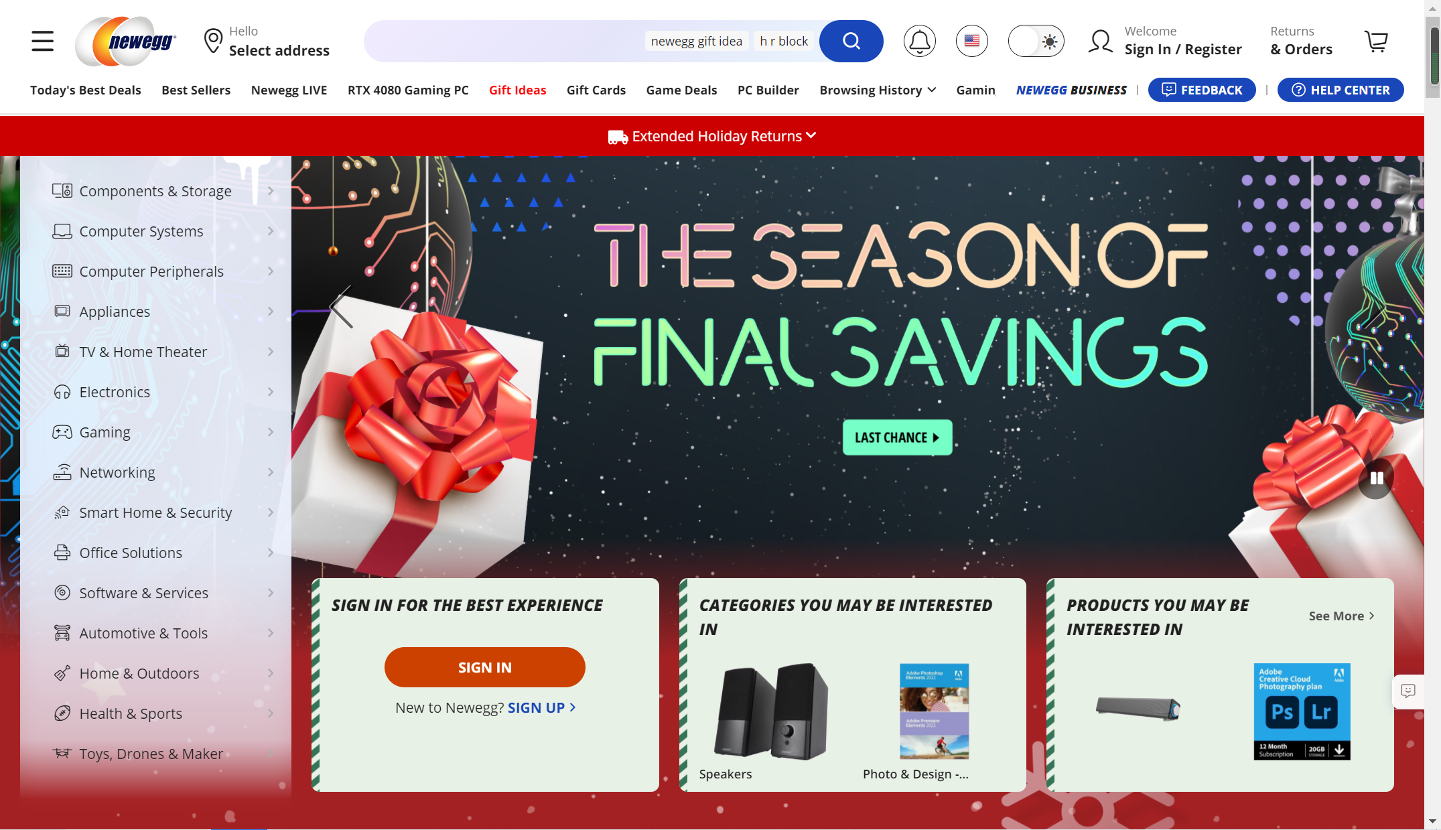Screen dimensions: 1441x830
Task: Click the blue search magnifier button
Action: coord(851,41)
